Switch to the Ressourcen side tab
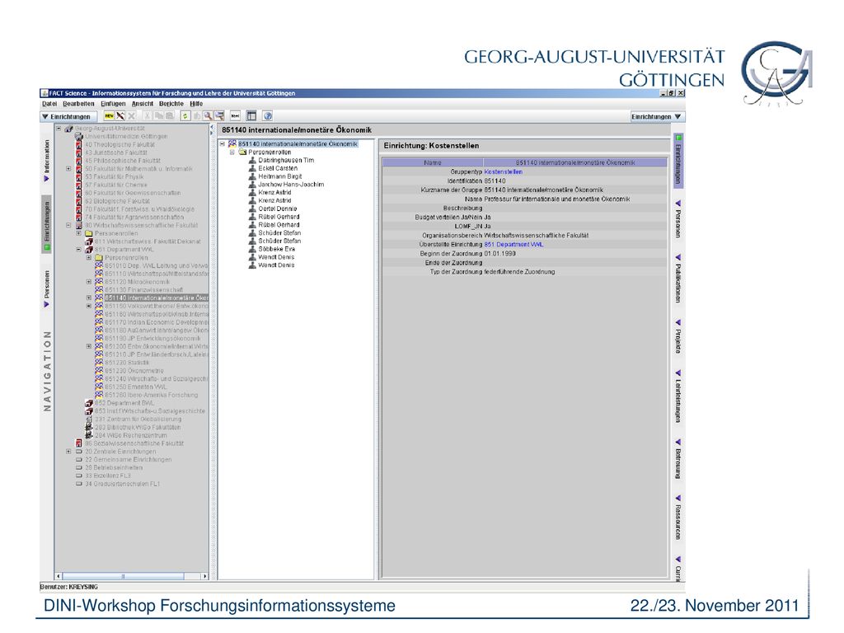 click(x=678, y=518)
